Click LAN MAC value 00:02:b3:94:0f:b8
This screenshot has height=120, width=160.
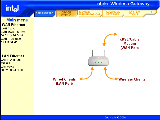[x=12, y=70]
